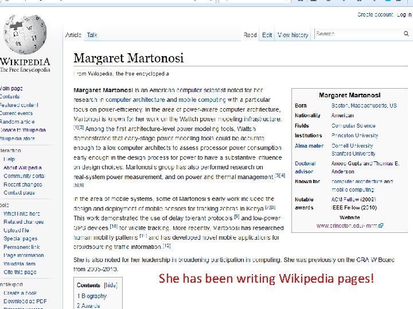Open Upload file link

pyautogui.click(x=16, y=230)
